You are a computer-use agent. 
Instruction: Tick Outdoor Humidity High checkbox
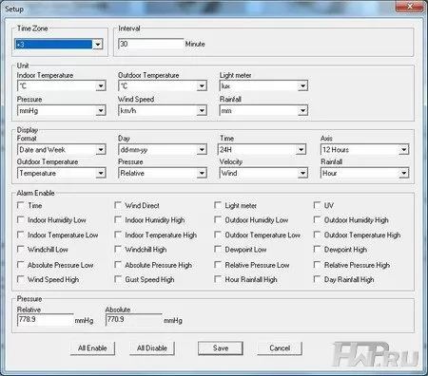[x=317, y=219]
